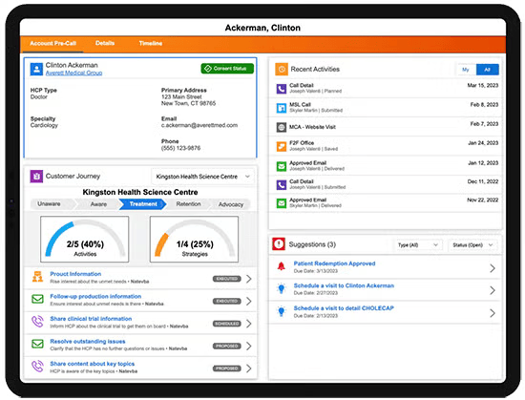Image resolution: width=525 pixels, height=400 pixels.
Task: Expand Share content about key topics chevron
Action: (249, 368)
